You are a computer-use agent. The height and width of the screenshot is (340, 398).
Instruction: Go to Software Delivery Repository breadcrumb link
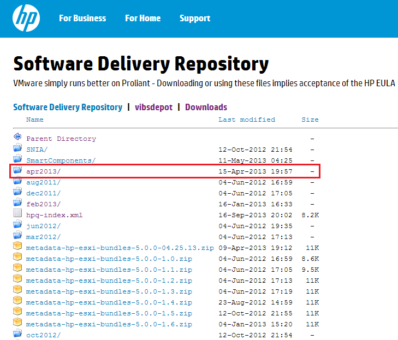pyautogui.click(x=68, y=107)
